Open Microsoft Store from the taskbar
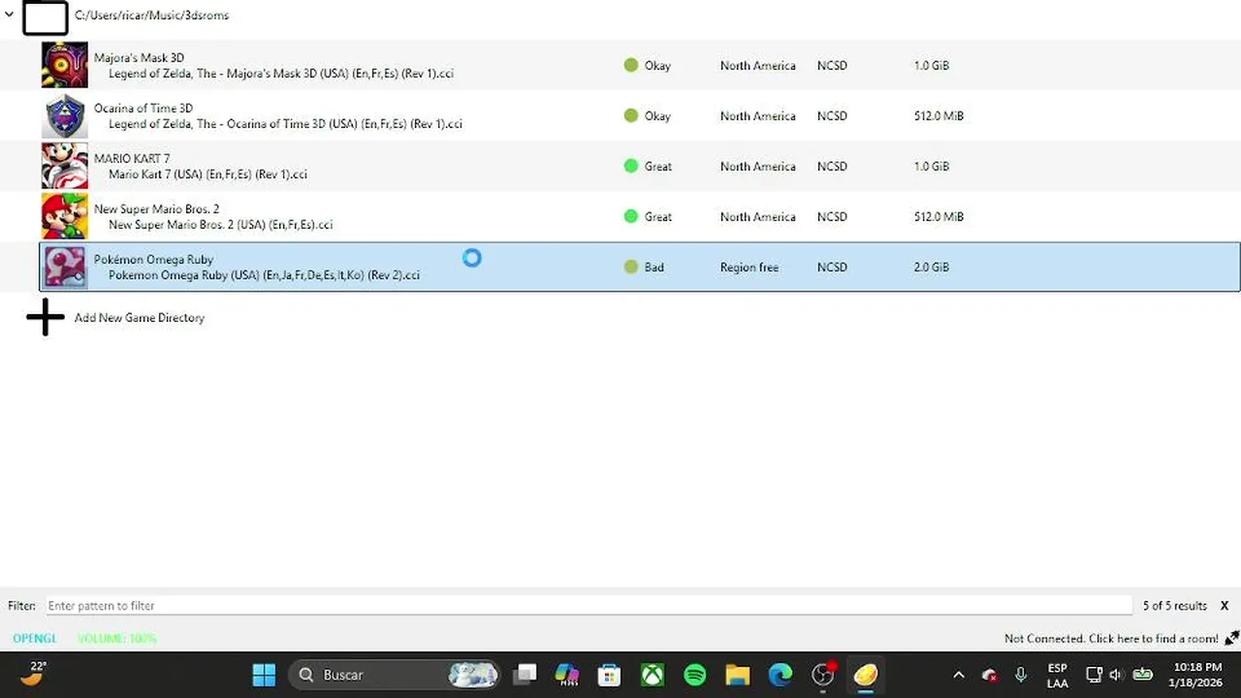The image size is (1241, 698). point(609,675)
